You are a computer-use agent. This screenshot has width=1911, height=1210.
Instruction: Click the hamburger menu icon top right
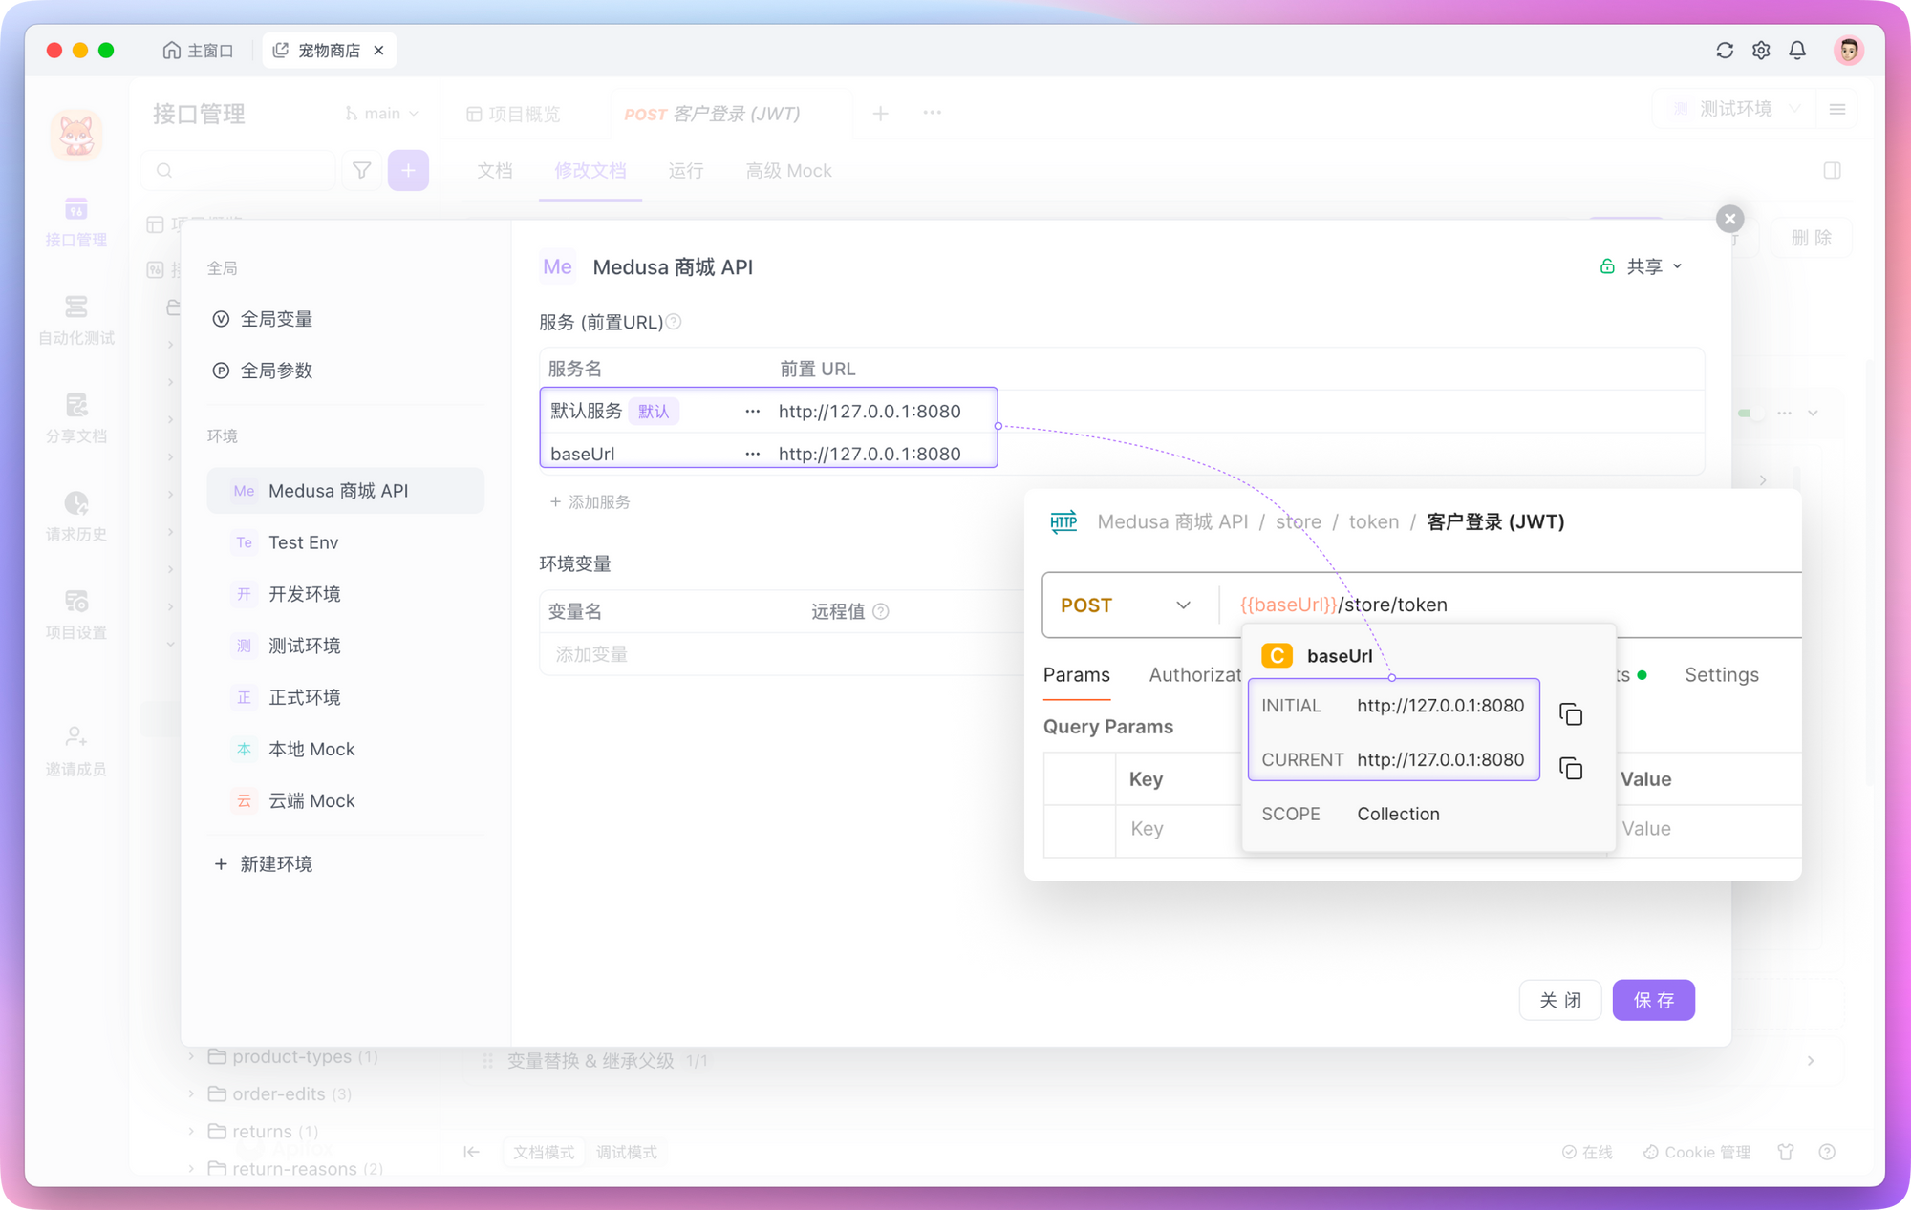[1837, 109]
